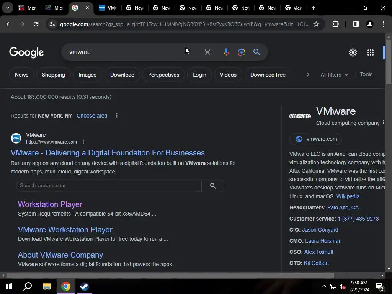Open a new browser tab
The image size is (392, 294).
click(313, 8)
